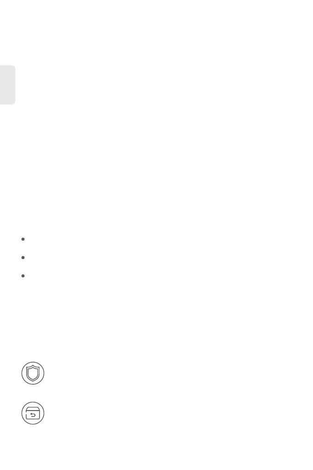Viewport: 313px width, 470px height.
Task: Choose the top dot in the bullet list
Action: [23, 239]
